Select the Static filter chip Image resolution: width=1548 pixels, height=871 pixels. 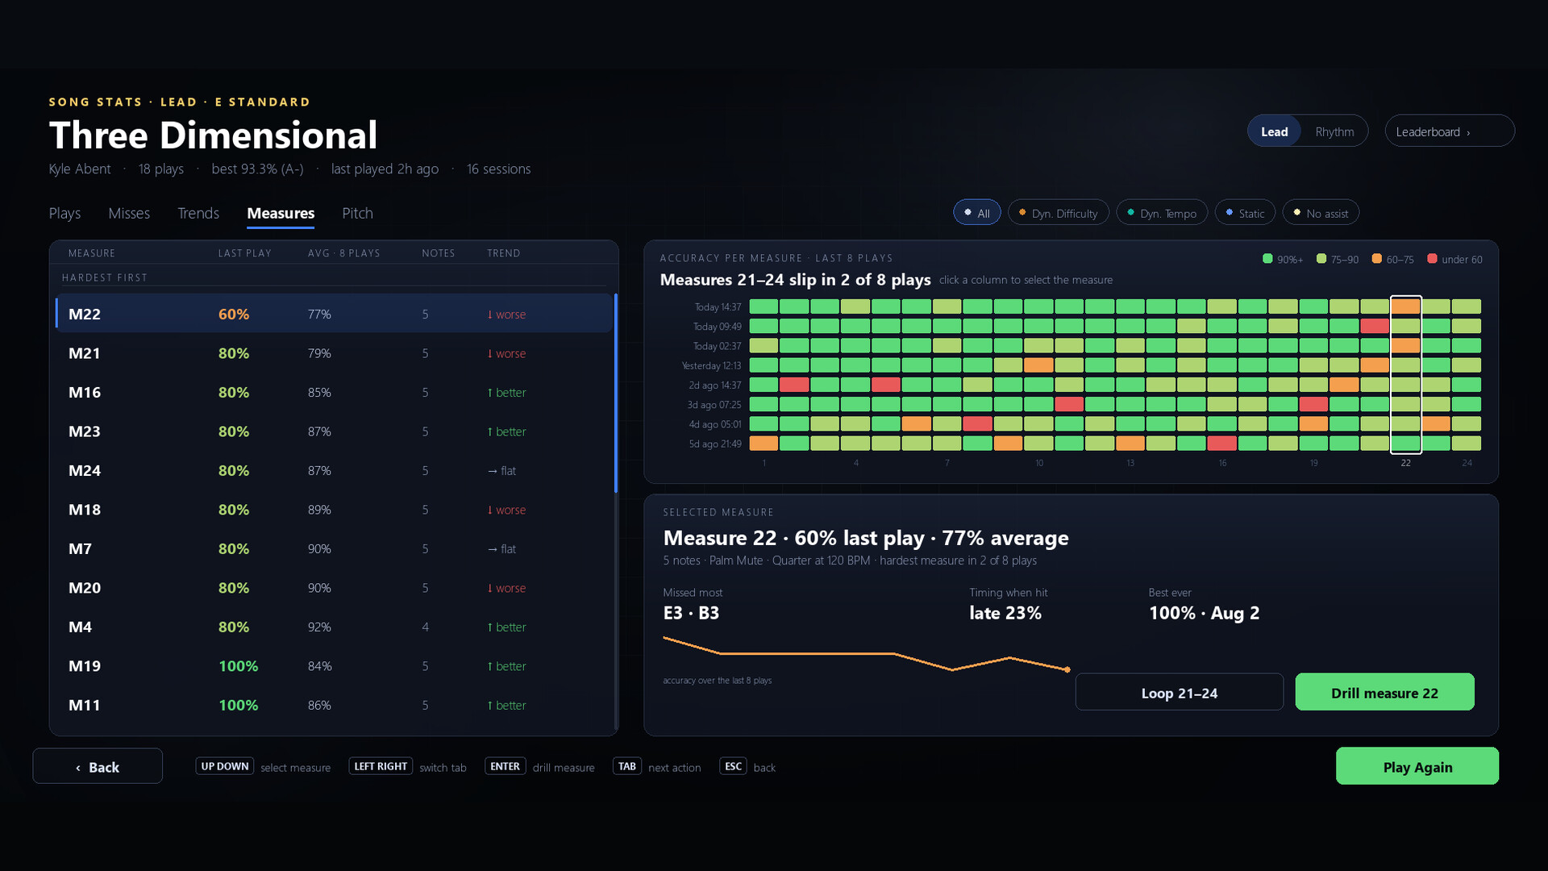(x=1245, y=213)
